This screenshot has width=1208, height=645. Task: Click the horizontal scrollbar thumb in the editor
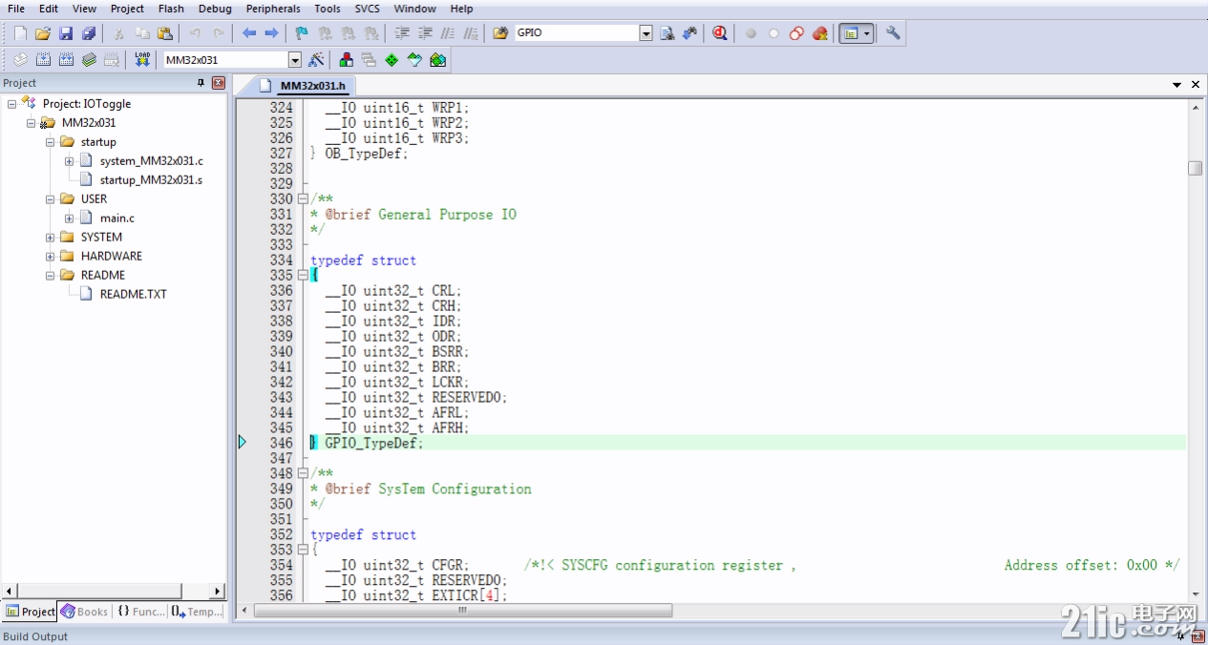[463, 610]
